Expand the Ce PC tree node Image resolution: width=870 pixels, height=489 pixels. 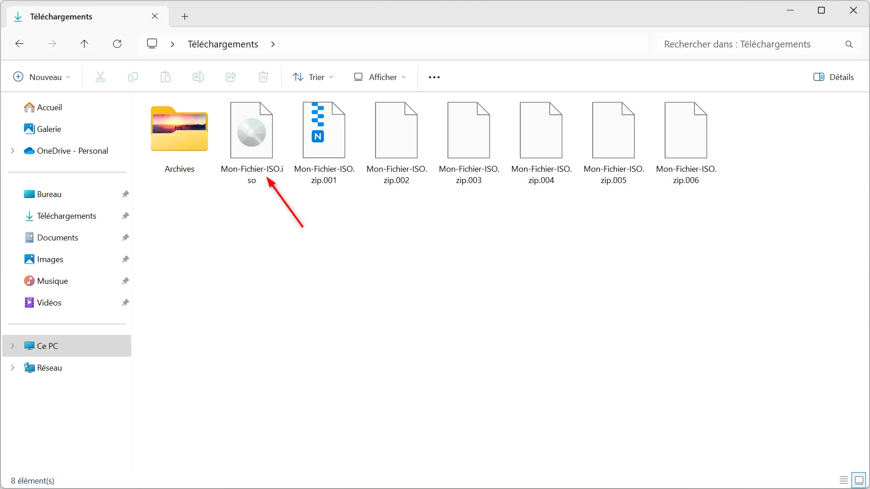tap(12, 346)
